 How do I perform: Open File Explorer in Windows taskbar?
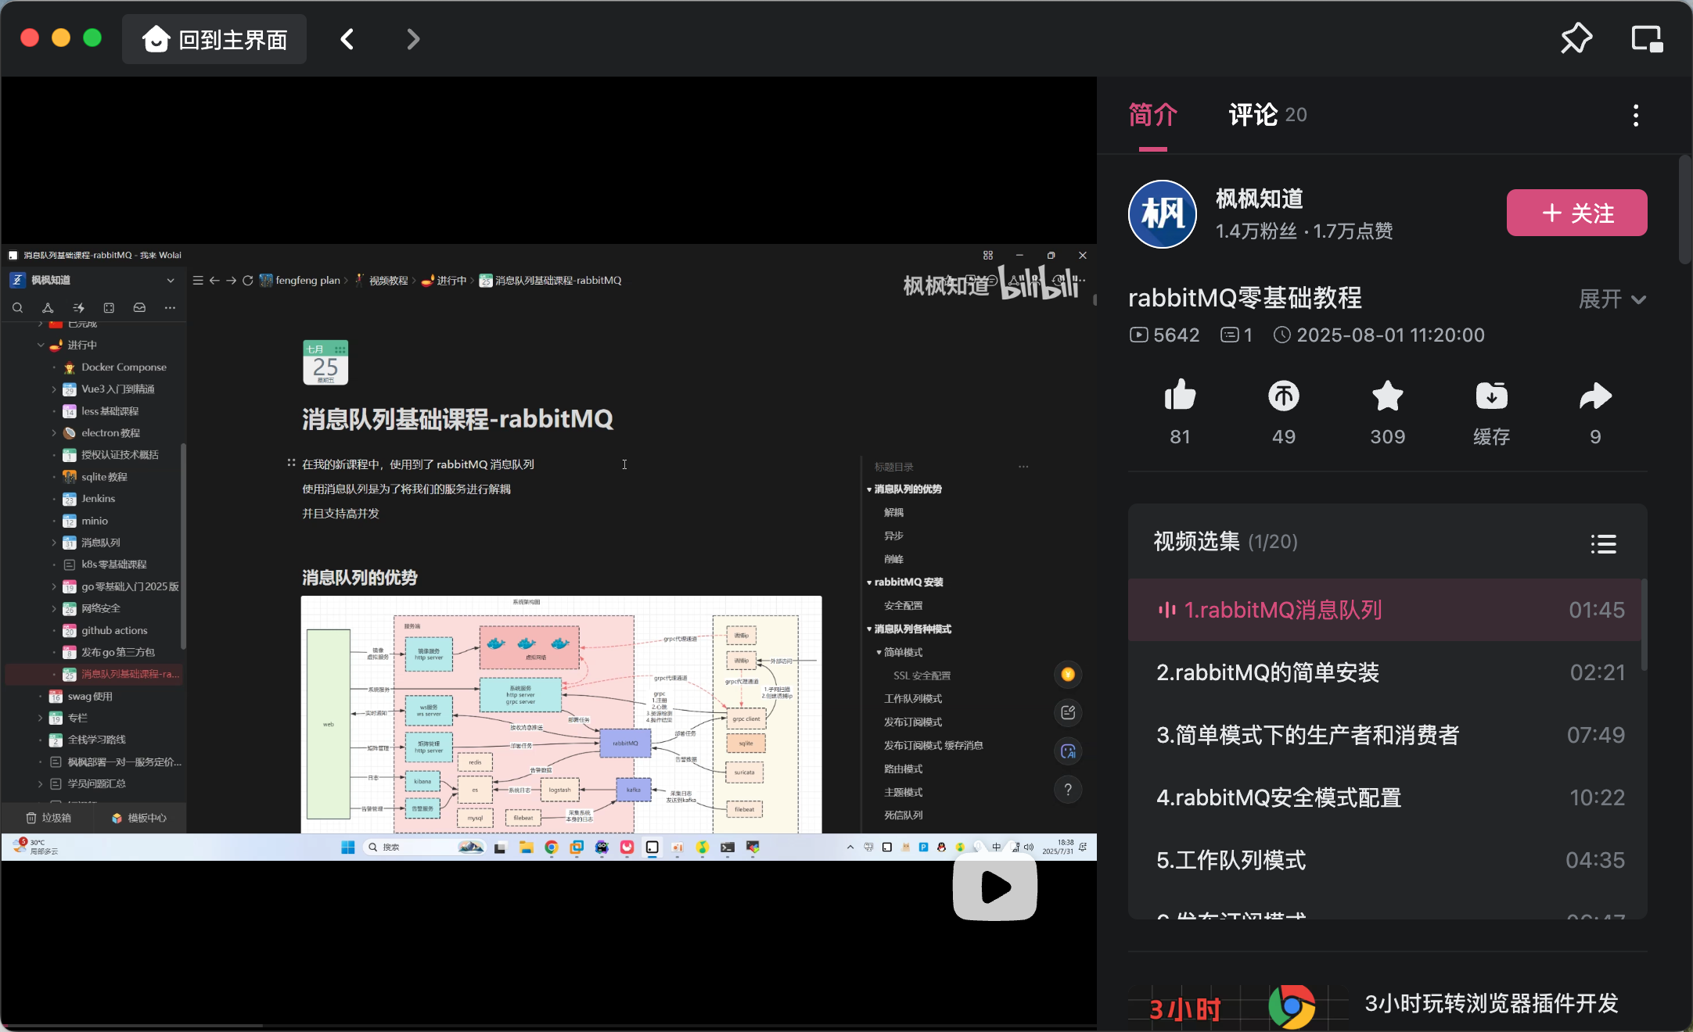pyautogui.click(x=527, y=847)
